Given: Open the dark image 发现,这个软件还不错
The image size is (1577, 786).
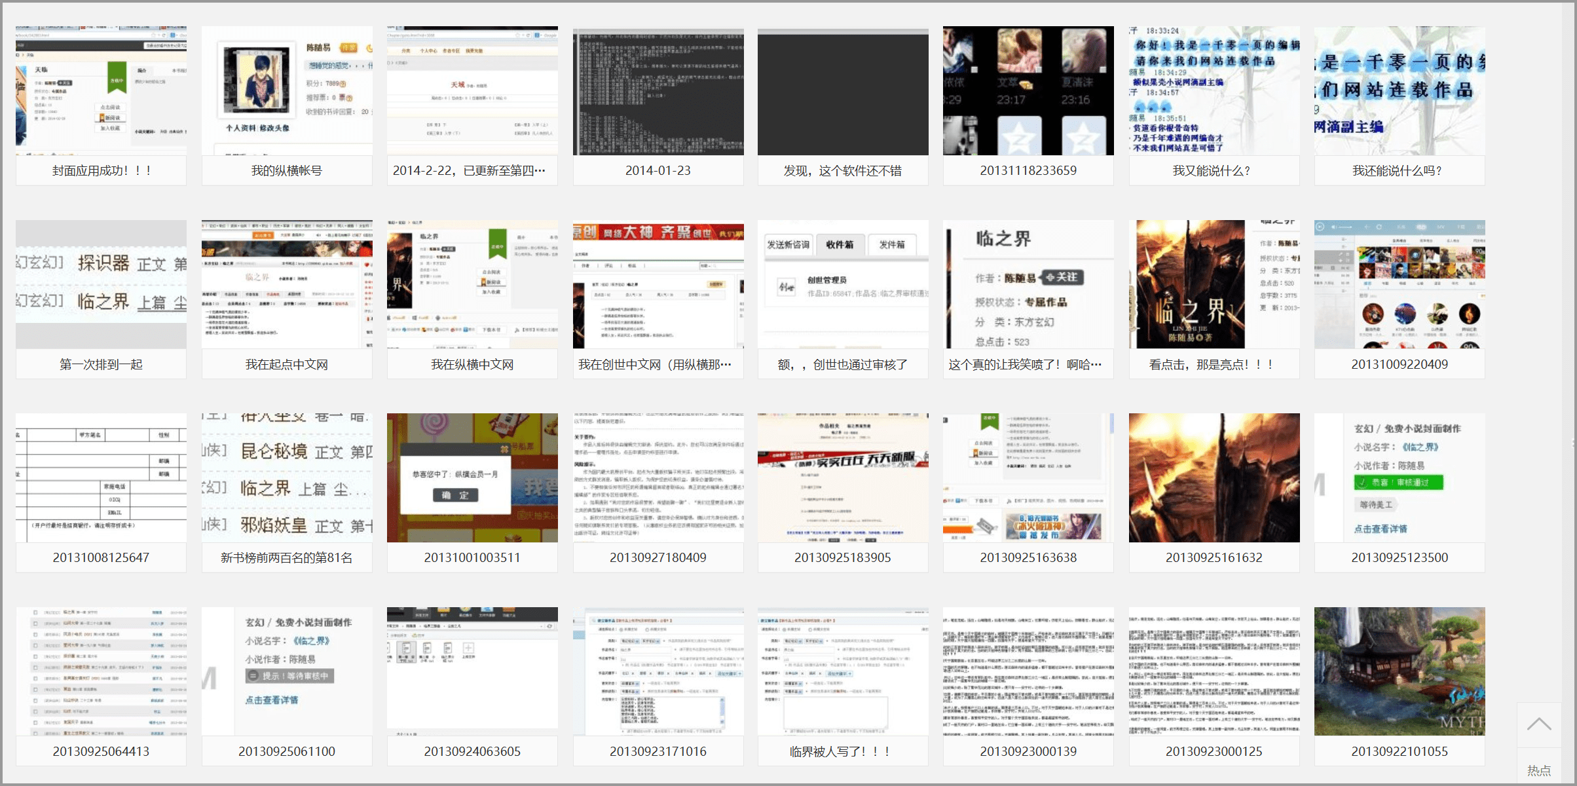Looking at the screenshot, I should click(843, 91).
